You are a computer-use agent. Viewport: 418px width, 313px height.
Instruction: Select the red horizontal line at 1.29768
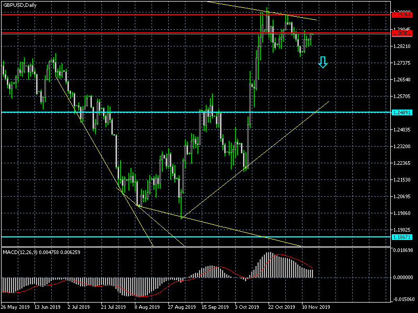196,15
